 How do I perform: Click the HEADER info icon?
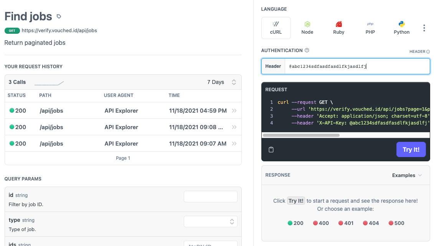coord(428,52)
